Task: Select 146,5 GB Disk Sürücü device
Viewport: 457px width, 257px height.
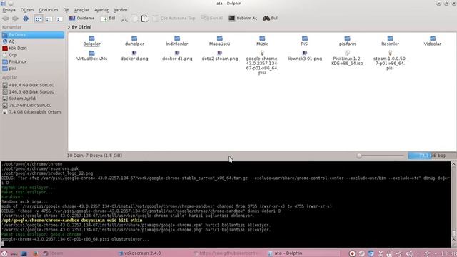Action: coord(33,92)
